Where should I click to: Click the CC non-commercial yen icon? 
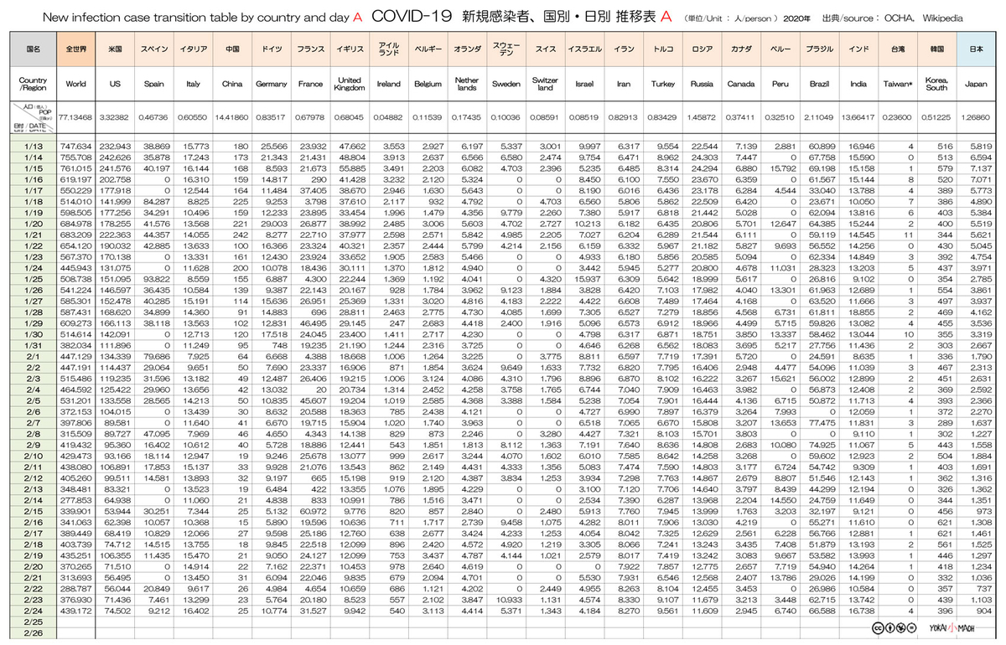[x=900, y=628]
